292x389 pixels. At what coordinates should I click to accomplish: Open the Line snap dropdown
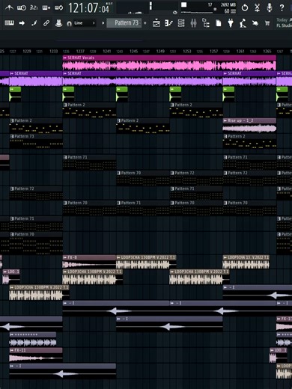pos(85,23)
